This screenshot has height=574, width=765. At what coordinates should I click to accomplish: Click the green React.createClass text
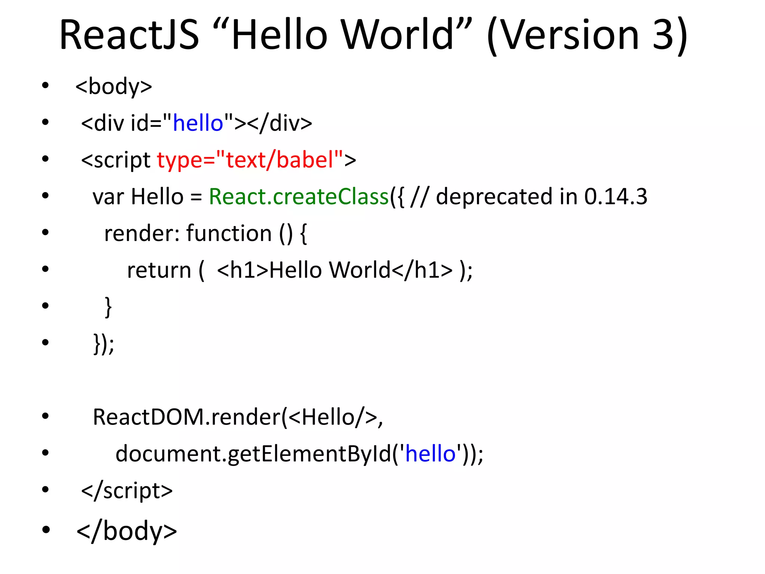(x=299, y=197)
